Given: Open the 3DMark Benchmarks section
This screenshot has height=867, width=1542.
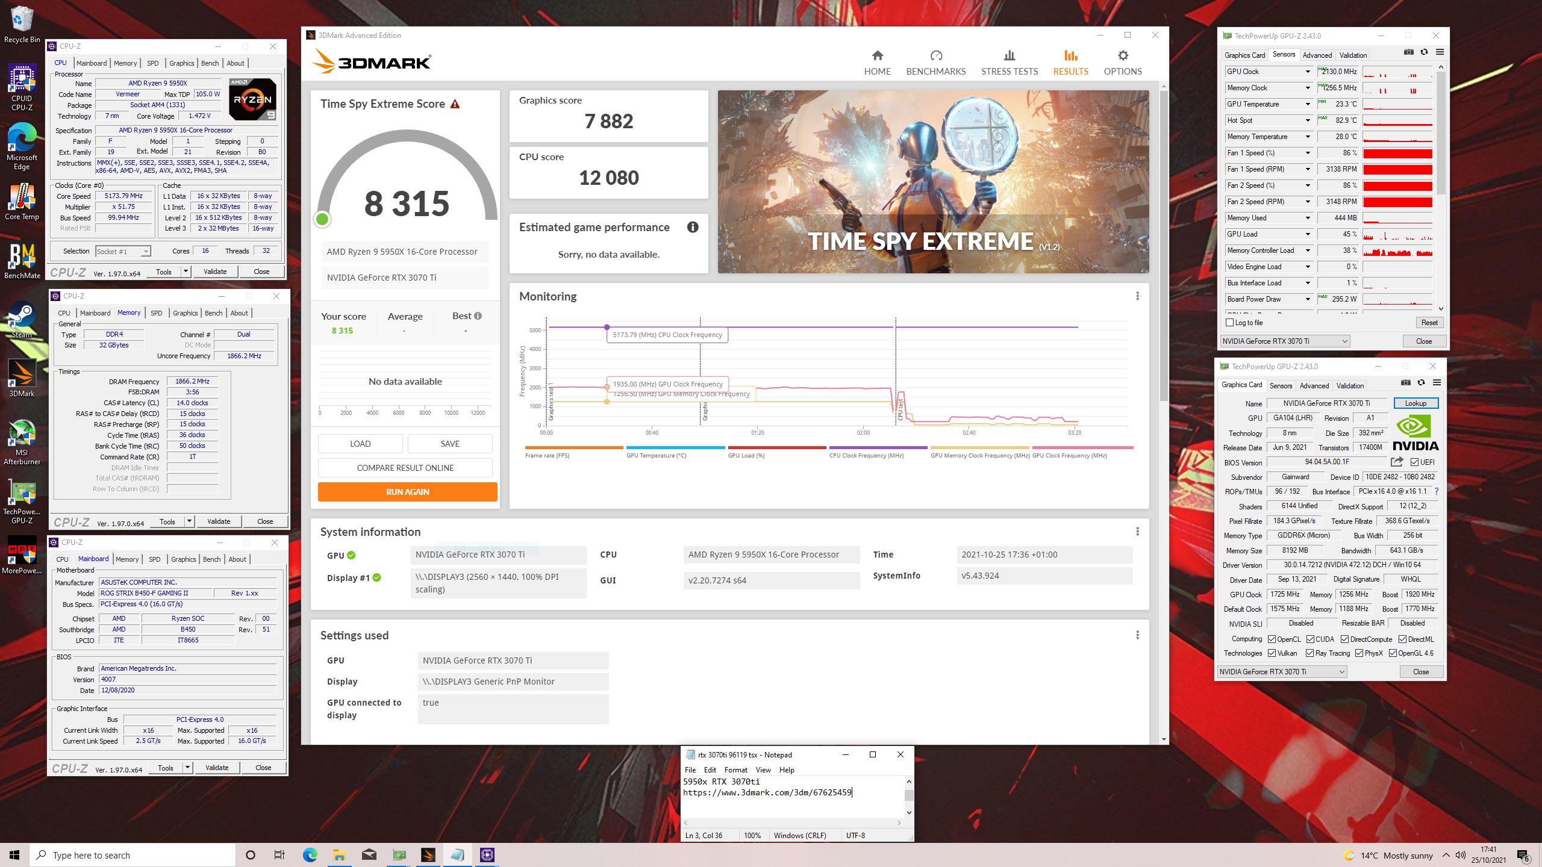Looking at the screenshot, I should tap(936, 63).
